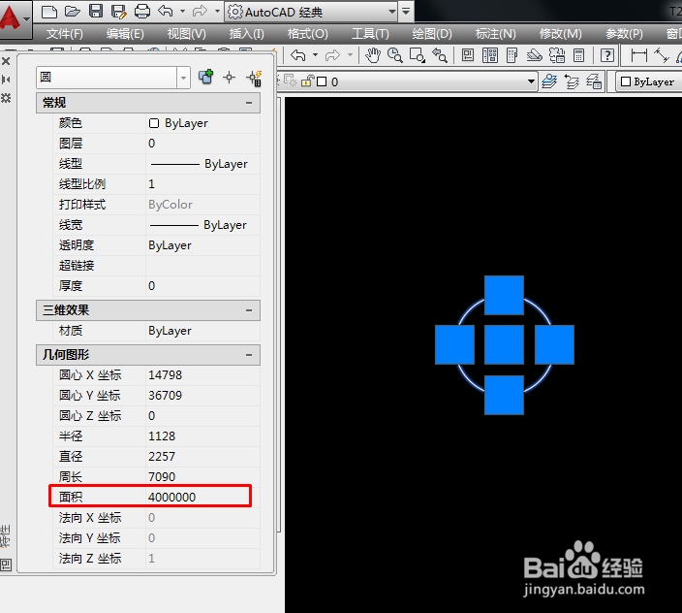The height and width of the screenshot is (613, 682).
Task: Click the Properties toolbar icon
Action: coord(468,55)
